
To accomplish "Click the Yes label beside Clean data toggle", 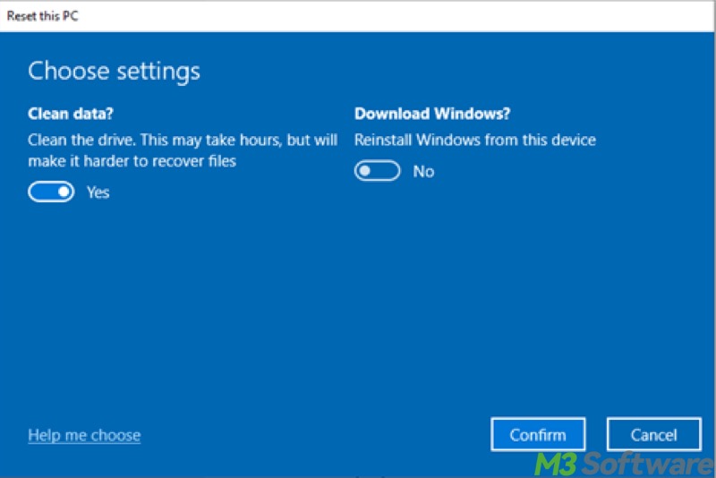I will [x=98, y=192].
